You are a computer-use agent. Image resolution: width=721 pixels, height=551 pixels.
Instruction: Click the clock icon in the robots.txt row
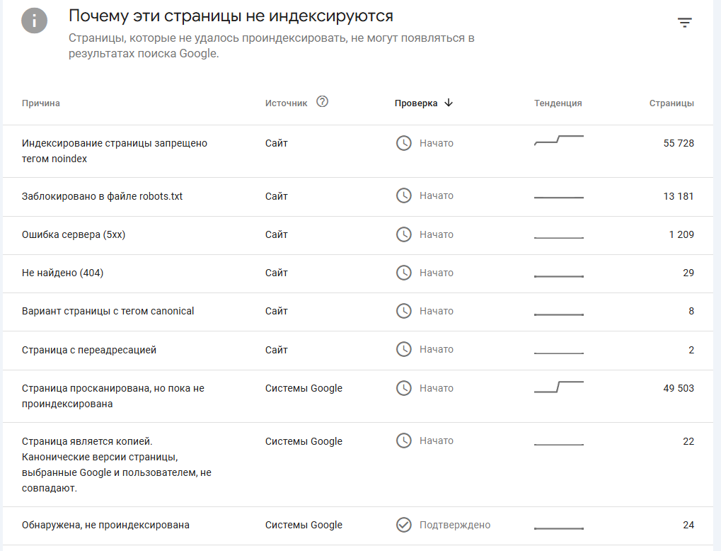(403, 195)
